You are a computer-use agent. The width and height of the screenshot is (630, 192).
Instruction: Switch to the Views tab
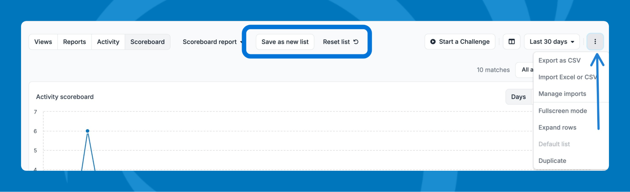point(43,42)
